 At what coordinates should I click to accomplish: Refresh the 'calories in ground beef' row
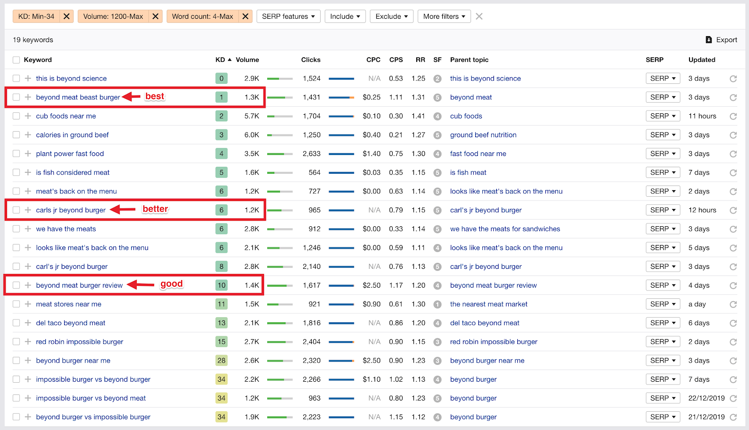click(x=733, y=135)
